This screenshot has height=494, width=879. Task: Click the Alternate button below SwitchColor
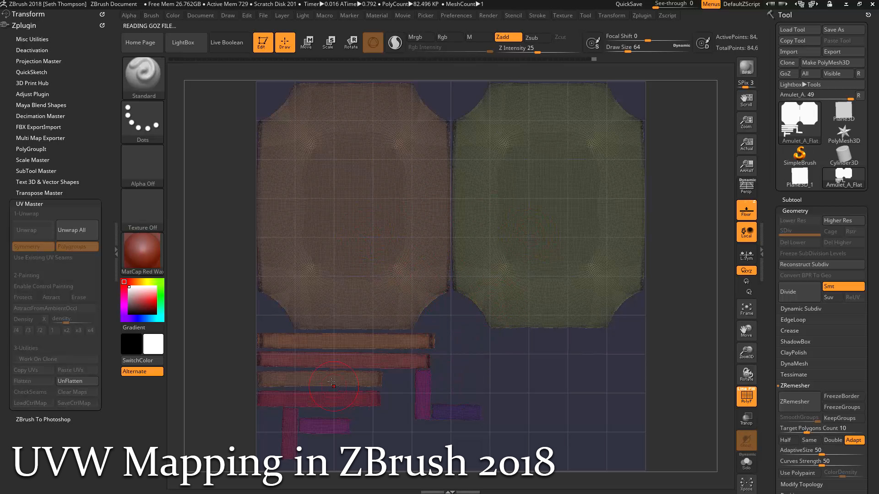coord(142,371)
